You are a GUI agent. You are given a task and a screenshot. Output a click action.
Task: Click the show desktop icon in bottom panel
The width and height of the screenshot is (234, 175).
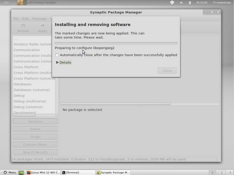[x=21, y=172]
